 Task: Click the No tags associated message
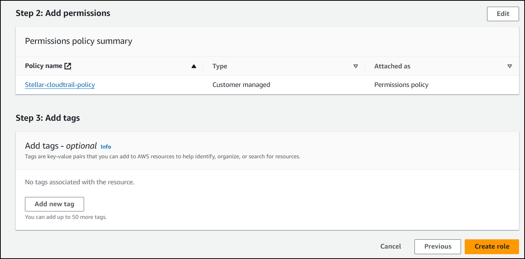79,182
